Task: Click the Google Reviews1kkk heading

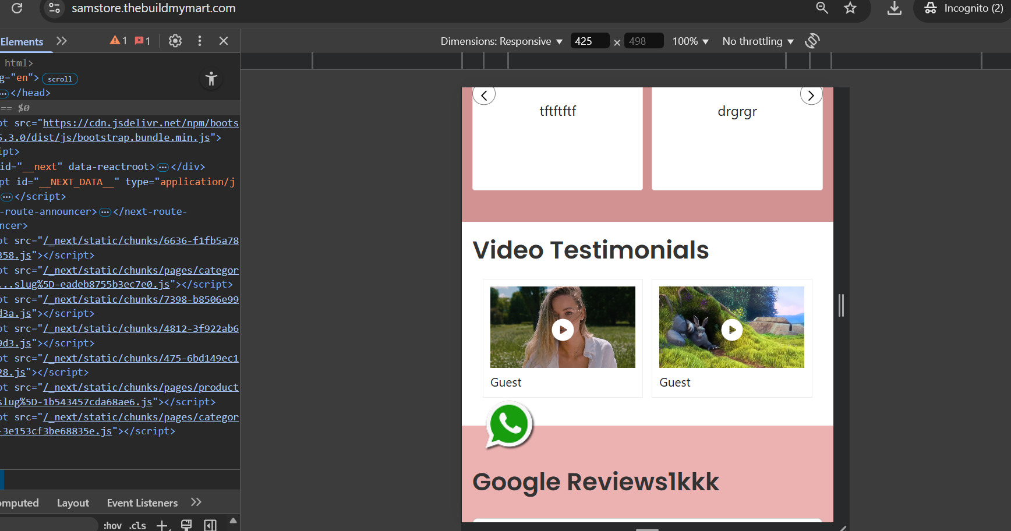Action: pos(596,482)
